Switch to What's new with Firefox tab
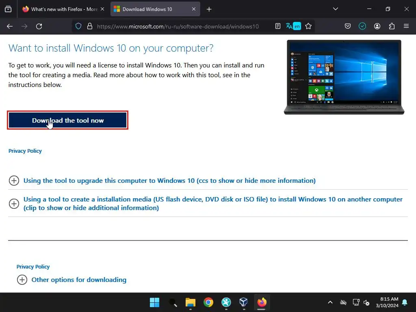Viewport: 416px width, 312px height. pos(64,9)
